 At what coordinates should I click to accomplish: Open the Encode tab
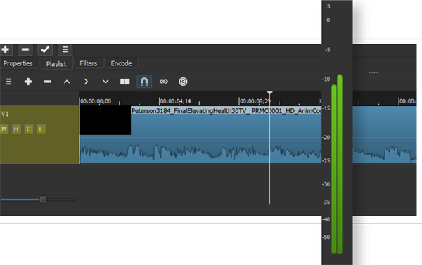point(122,63)
